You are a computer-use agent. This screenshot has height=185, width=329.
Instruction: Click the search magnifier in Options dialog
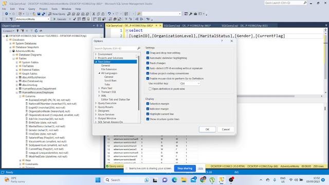[x=139, y=48]
